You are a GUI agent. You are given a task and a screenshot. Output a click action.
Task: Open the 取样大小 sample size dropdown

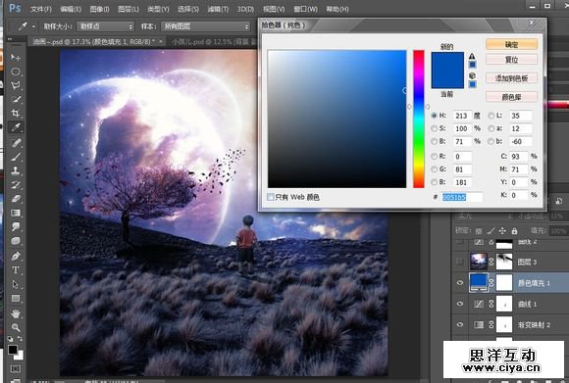click(x=106, y=26)
